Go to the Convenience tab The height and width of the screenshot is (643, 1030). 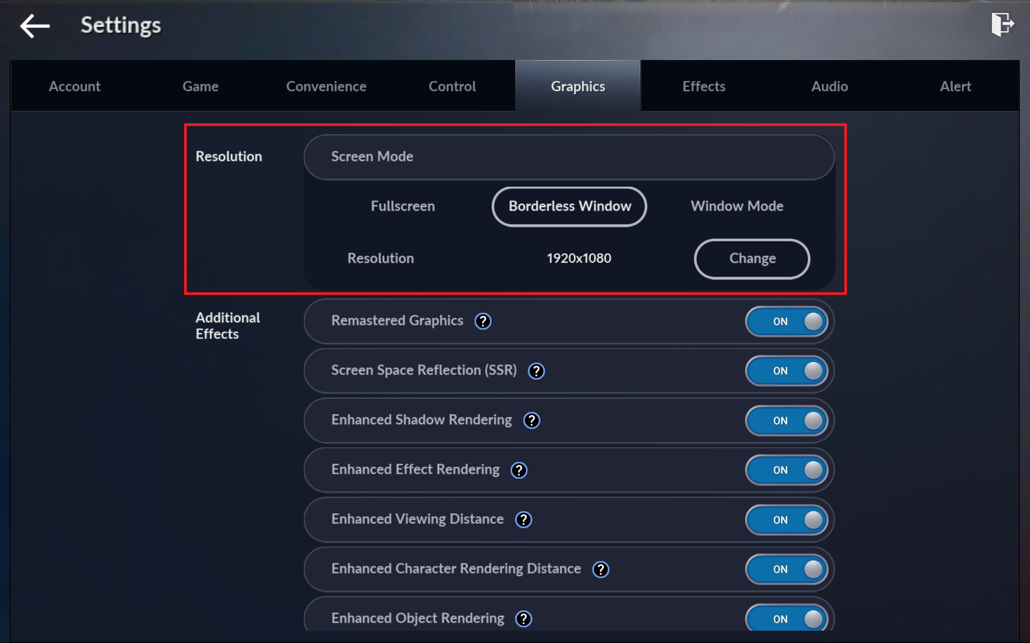click(326, 86)
